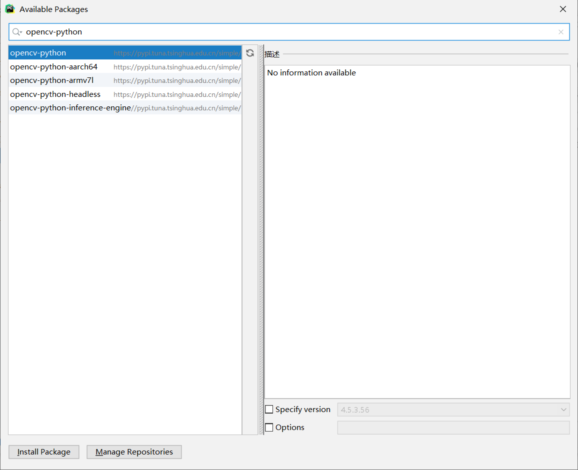Click the 描述 description header label
This screenshot has height=470, width=578.
[x=272, y=54]
